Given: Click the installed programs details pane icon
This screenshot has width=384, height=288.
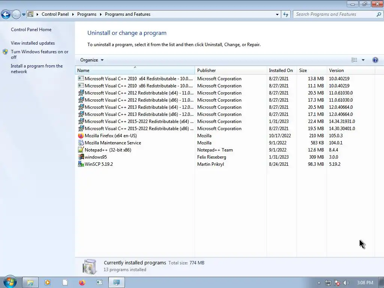Looking at the screenshot, I should point(89,267).
